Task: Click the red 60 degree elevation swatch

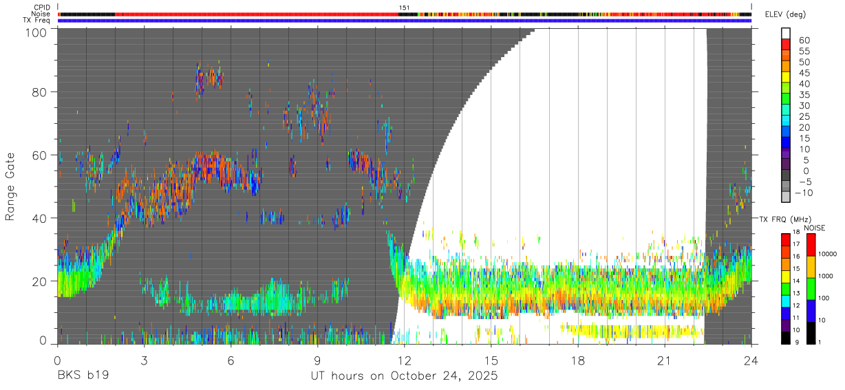Action: pyautogui.click(x=786, y=45)
